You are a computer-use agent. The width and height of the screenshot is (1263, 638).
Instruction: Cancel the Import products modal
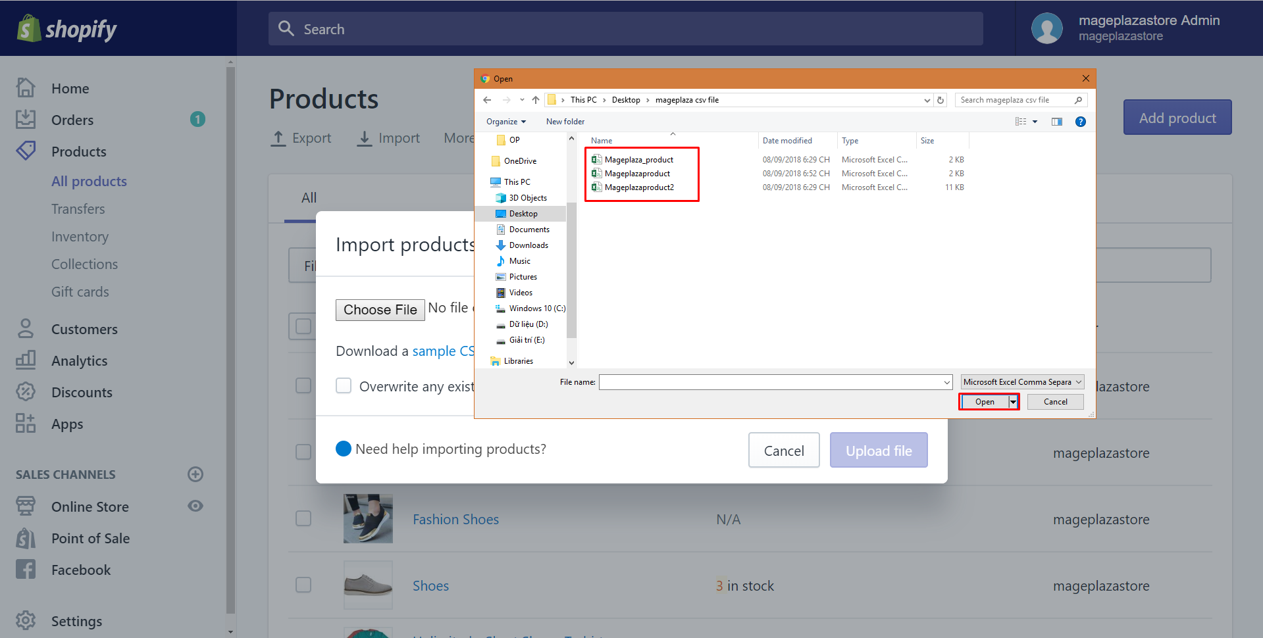tap(784, 451)
